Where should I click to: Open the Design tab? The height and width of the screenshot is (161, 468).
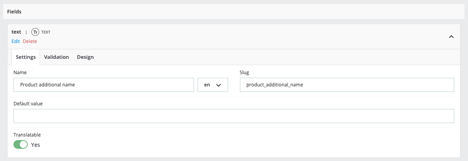click(x=86, y=57)
